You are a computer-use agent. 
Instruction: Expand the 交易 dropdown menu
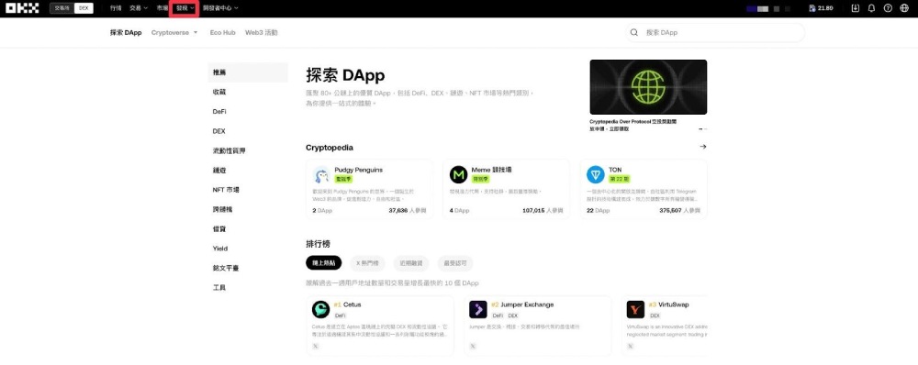(139, 8)
